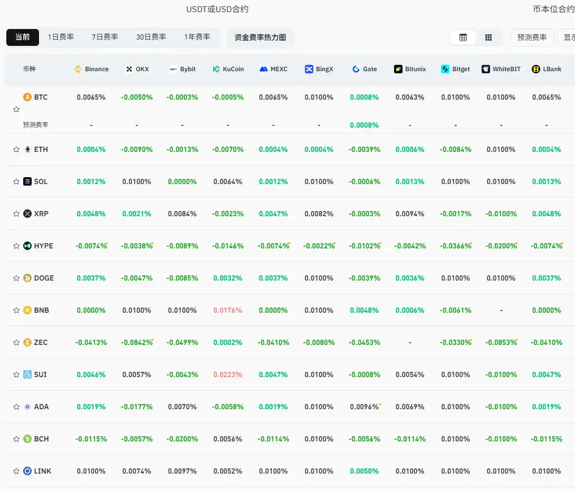
Task: Switch to table list view icon
Action: point(463,37)
